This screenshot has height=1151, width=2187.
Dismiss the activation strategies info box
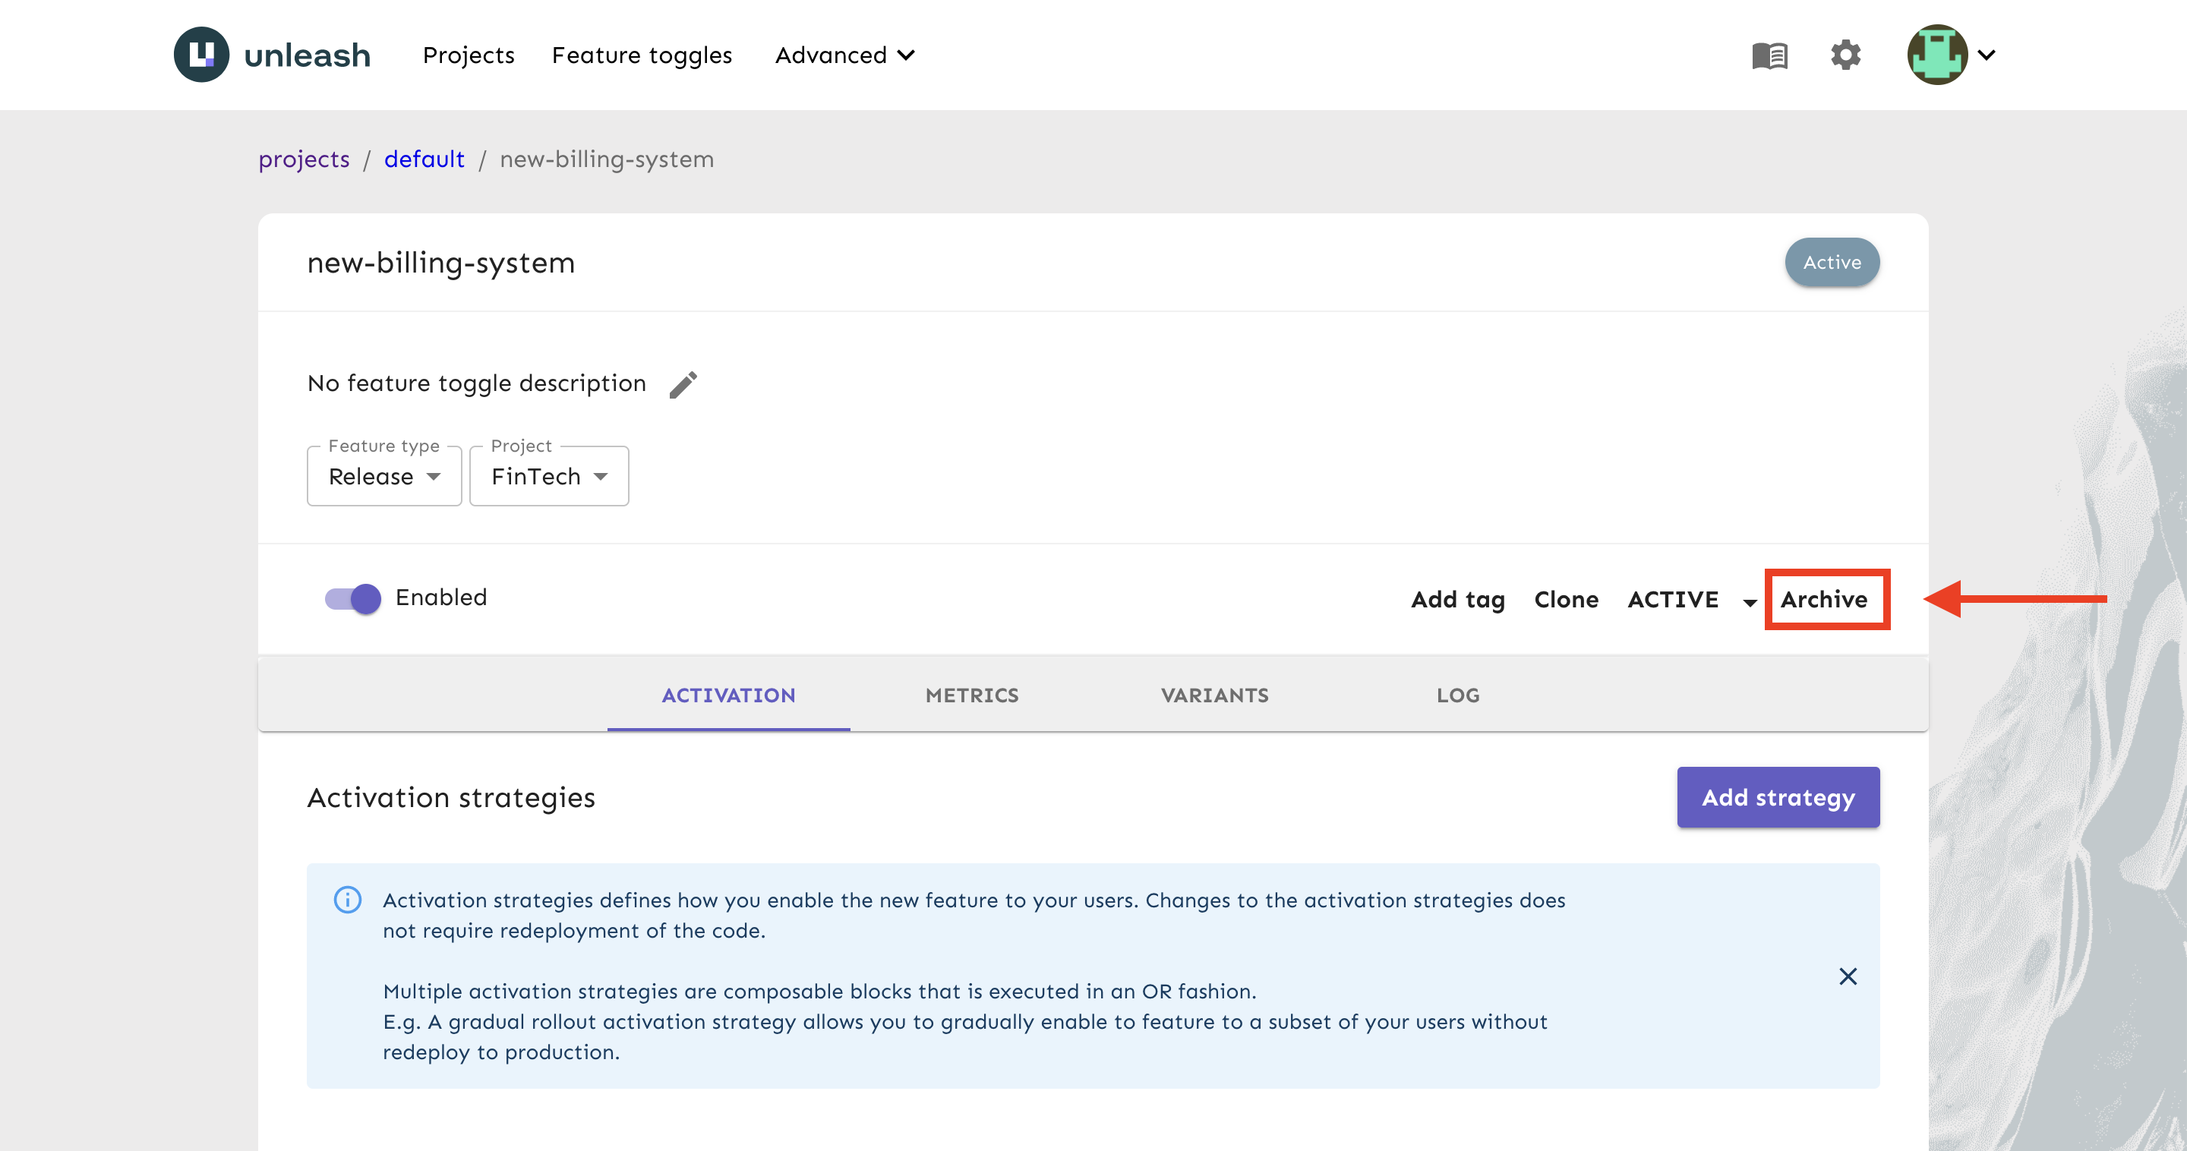point(1848,976)
